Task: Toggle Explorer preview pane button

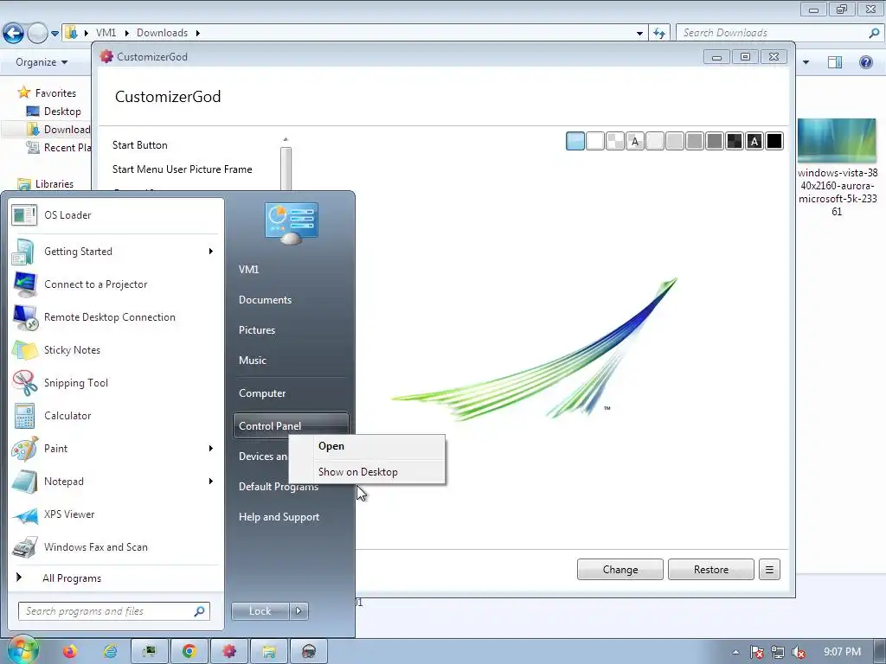Action: pyautogui.click(x=835, y=62)
